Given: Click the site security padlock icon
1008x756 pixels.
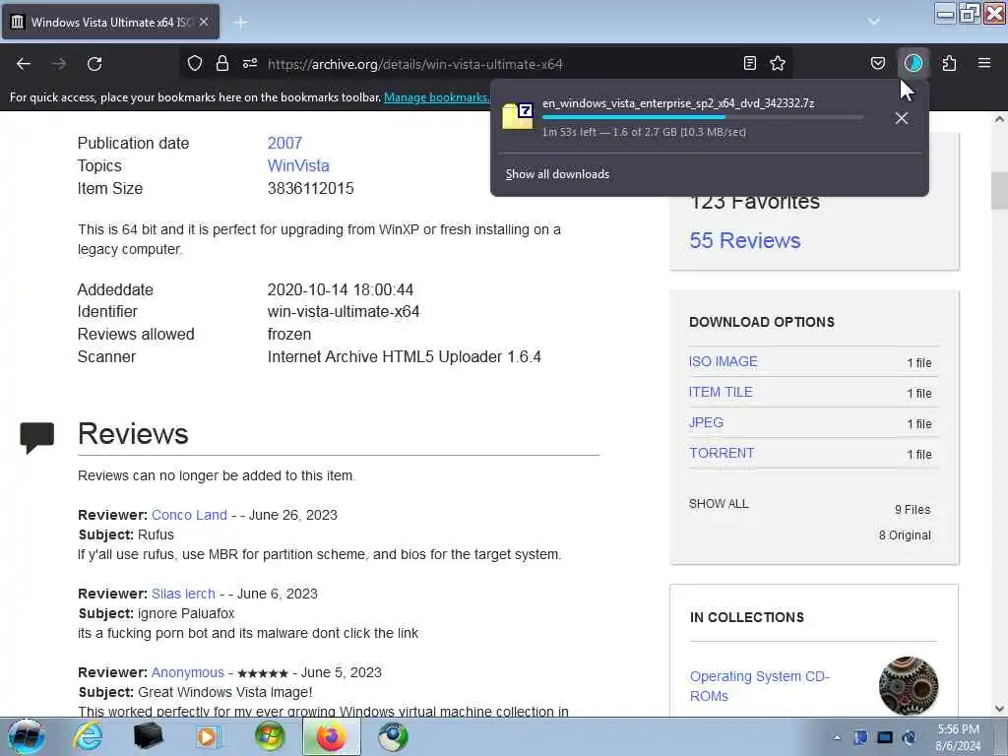Looking at the screenshot, I should (x=222, y=63).
